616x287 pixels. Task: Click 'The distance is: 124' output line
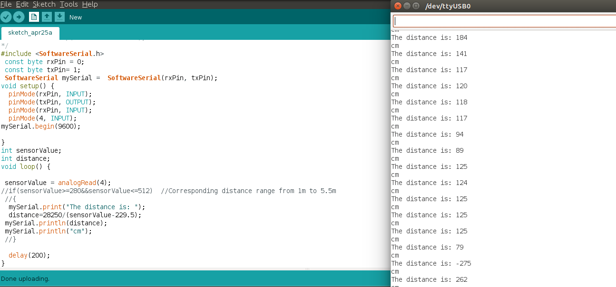[x=429, y=183]
